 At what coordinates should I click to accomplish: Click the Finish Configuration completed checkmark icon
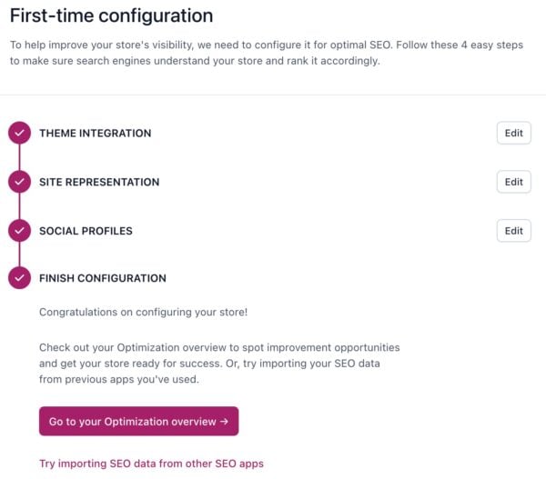point(19,279)
